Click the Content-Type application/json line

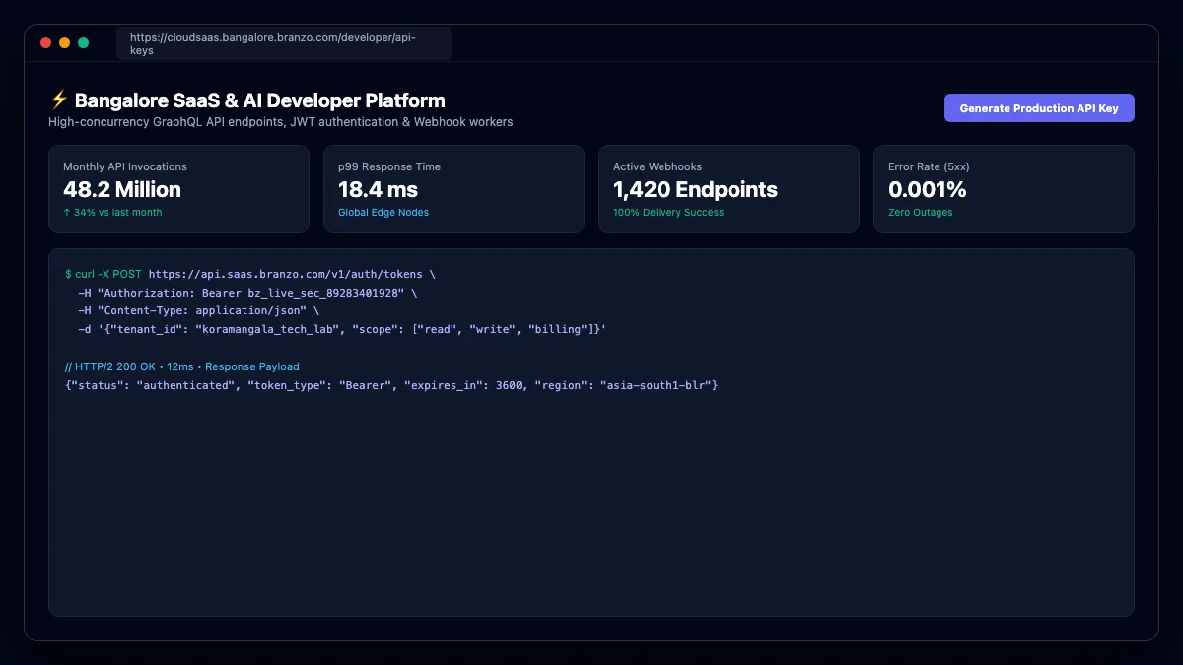click(x=199, y=310)
